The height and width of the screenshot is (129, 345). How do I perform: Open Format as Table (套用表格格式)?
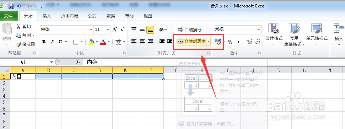pyautogui.click(x=294, y=34)
